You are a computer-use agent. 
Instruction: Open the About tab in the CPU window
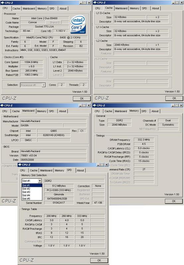coord(63,9)
